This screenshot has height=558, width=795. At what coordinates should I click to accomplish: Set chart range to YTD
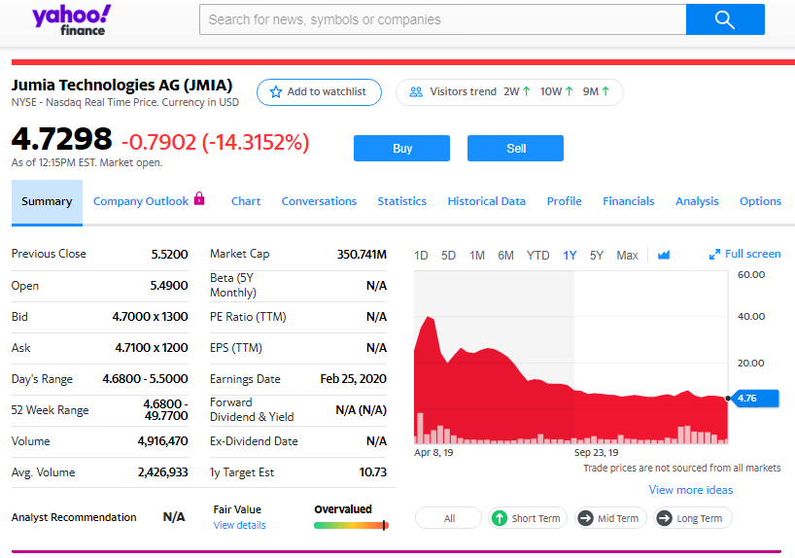pos(537,255)
